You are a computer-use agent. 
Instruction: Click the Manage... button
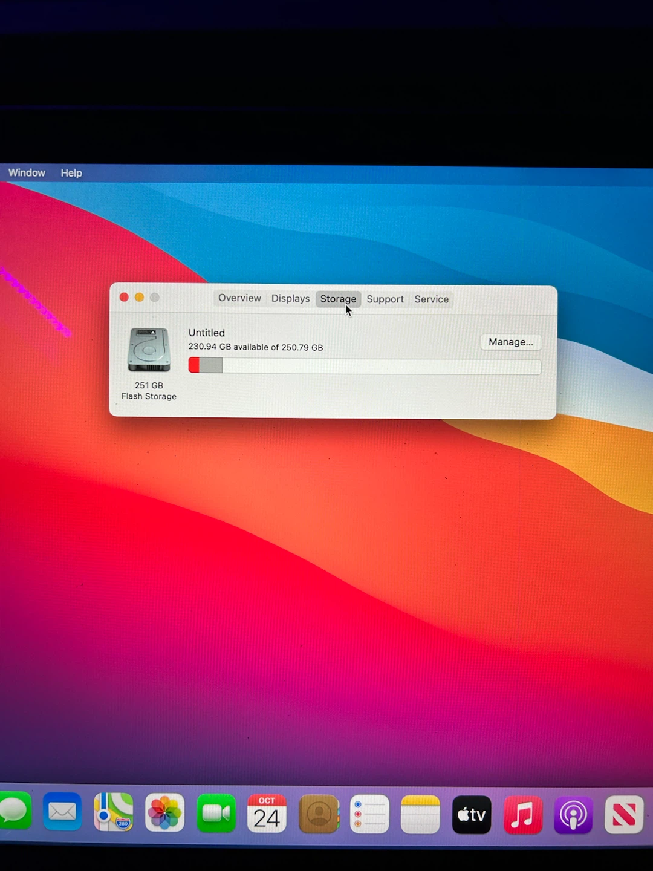point(511,342)
